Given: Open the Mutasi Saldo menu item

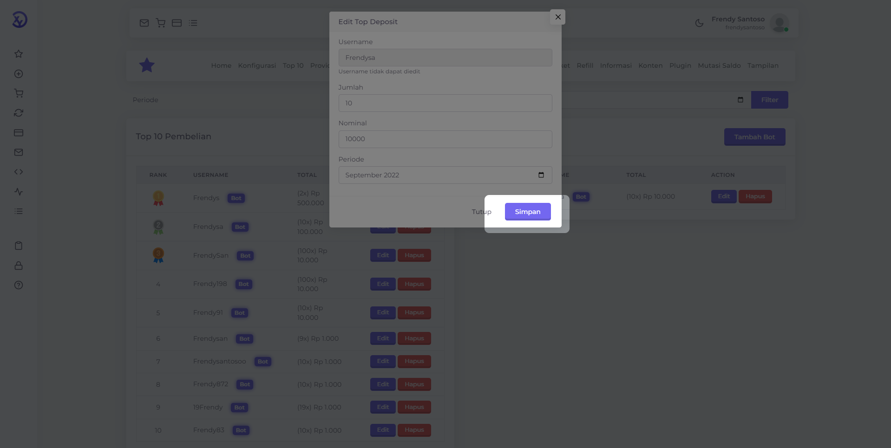Looking at the screenshot, I should (719, 65).
